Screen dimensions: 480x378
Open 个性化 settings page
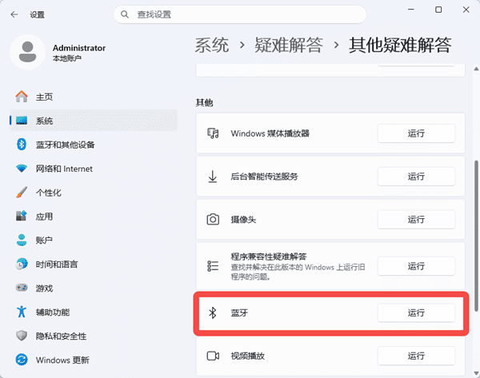click(x=94, y=193)
